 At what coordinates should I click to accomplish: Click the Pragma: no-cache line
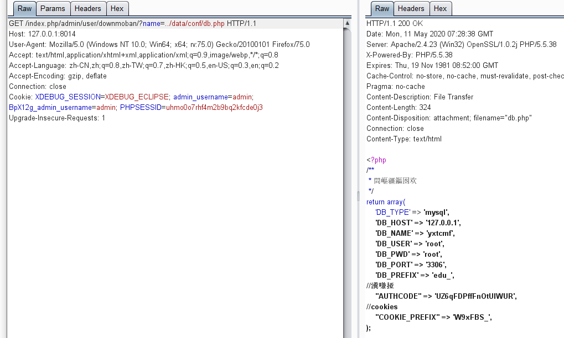click(395, 87)
